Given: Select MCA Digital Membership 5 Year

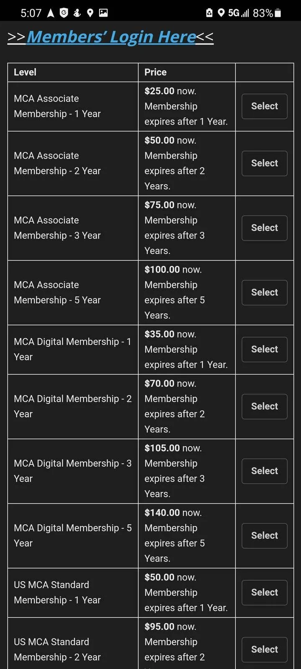Looking at the screenshot, I should pyautogui.click(x=264, y=536).
